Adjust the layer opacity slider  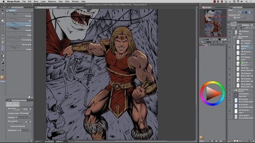pos(245,25)
